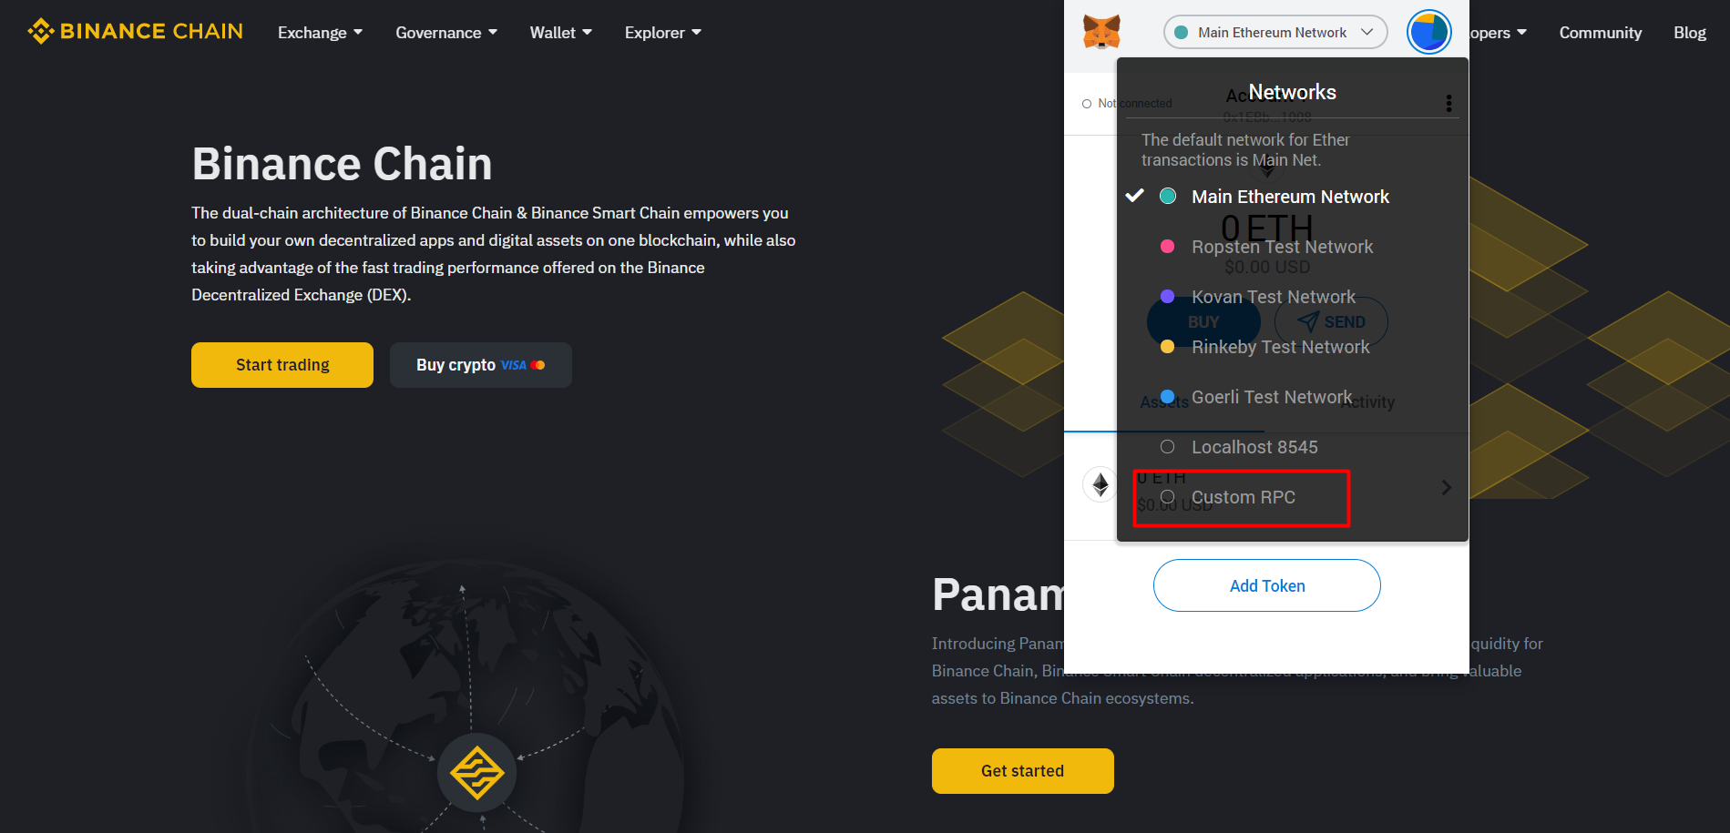Image resolution: width=1730 pixels, height=833 pixels.
Task: Open the account avatar menu
Action: pyautogui.click(x=1428, y=32)
